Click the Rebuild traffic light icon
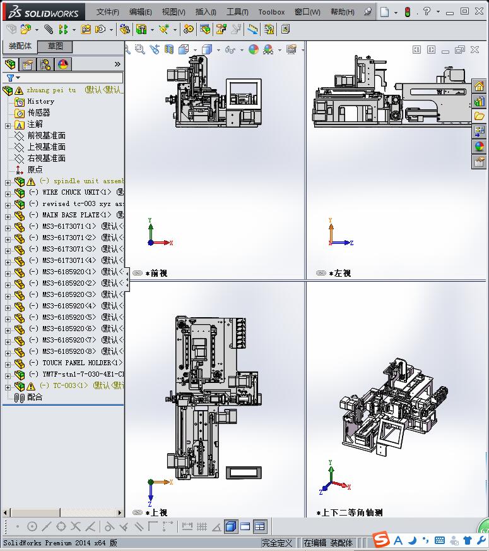This screenshot has width=489, height=551. 407,12
